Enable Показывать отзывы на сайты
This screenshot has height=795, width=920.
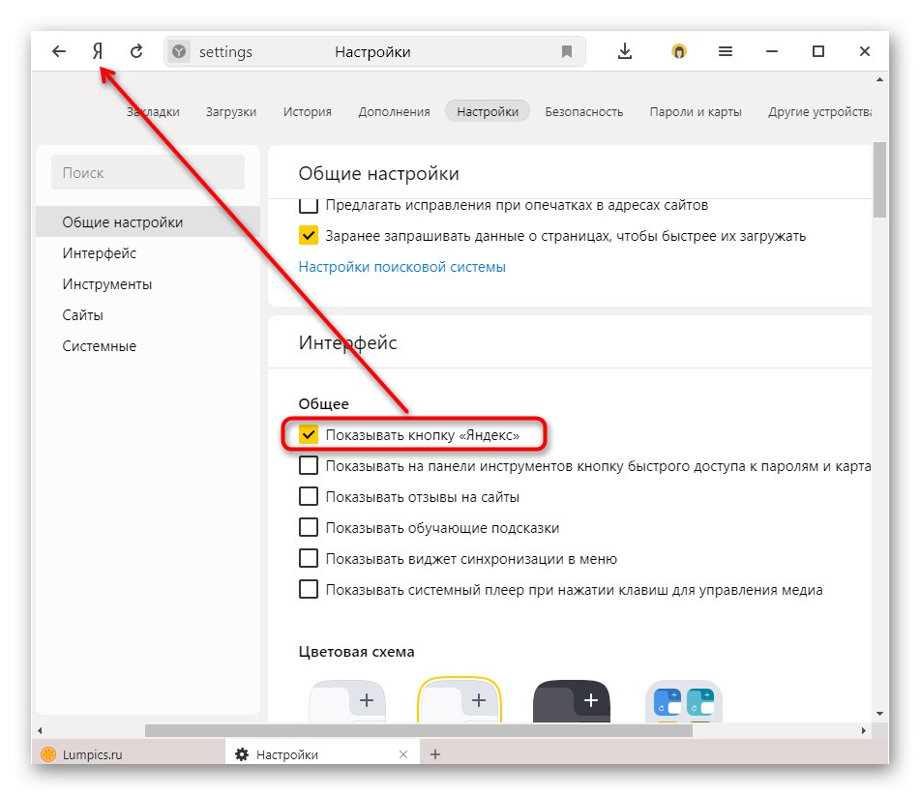click(x=309, y=497)
